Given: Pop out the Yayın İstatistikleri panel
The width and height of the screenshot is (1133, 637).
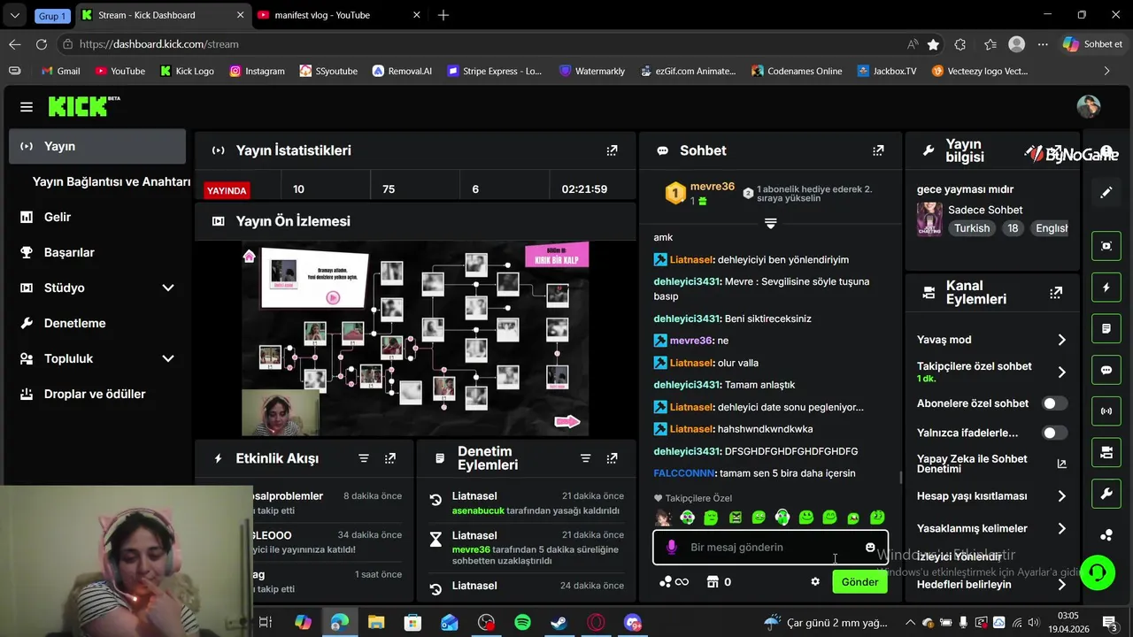Looking at the screenshot, I should click(612, 150).
